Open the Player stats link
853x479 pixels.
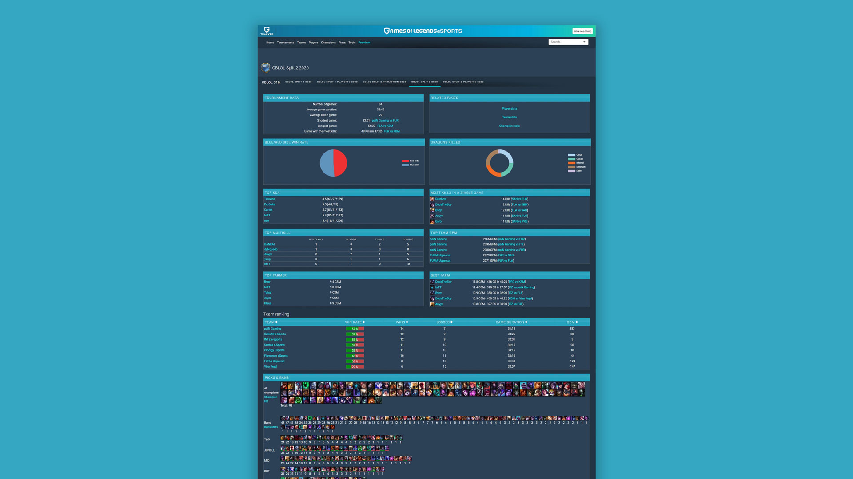(510, 109)
